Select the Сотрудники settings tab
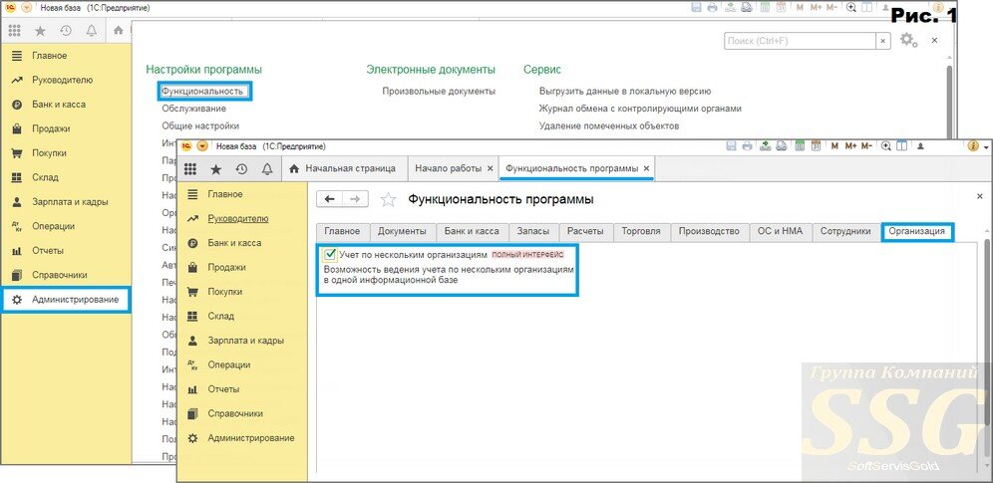 coord(845,231)
